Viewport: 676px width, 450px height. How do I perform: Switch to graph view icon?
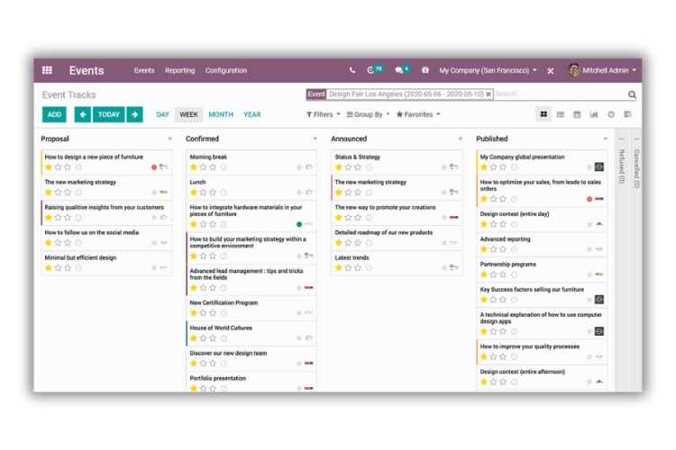click(x=594, y=114)
